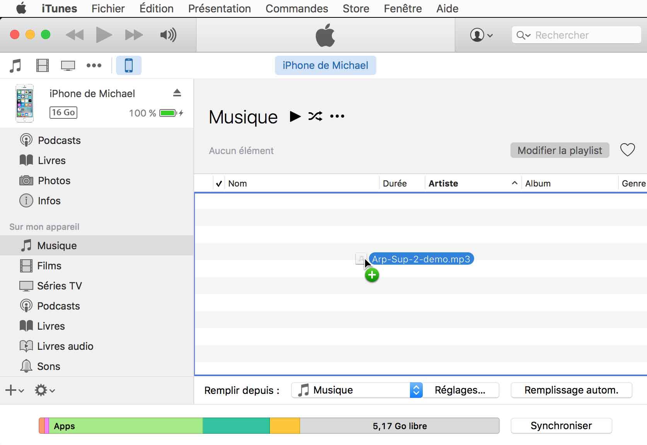Open the TV shows screen icon

[68, 65]
